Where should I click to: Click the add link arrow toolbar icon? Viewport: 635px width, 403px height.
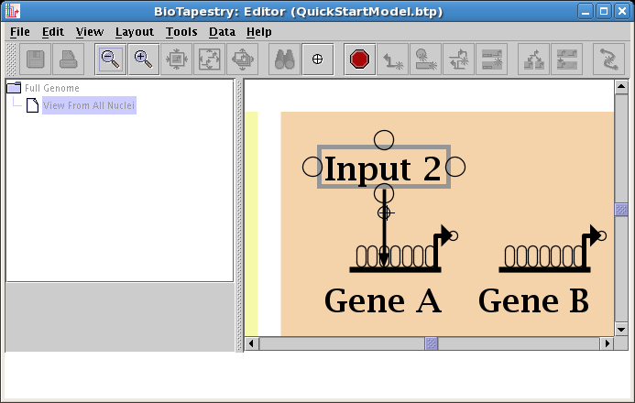tap(393, 59)
